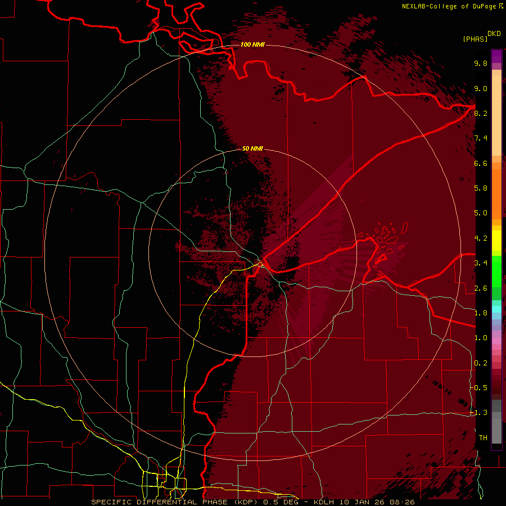Click the 2.6 value on color scale
This screenshot has height=506, width=506.
click(481, 288)
